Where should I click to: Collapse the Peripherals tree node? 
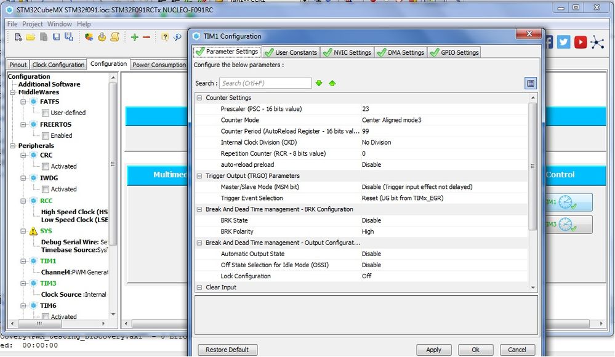click(x=12, y=145)
